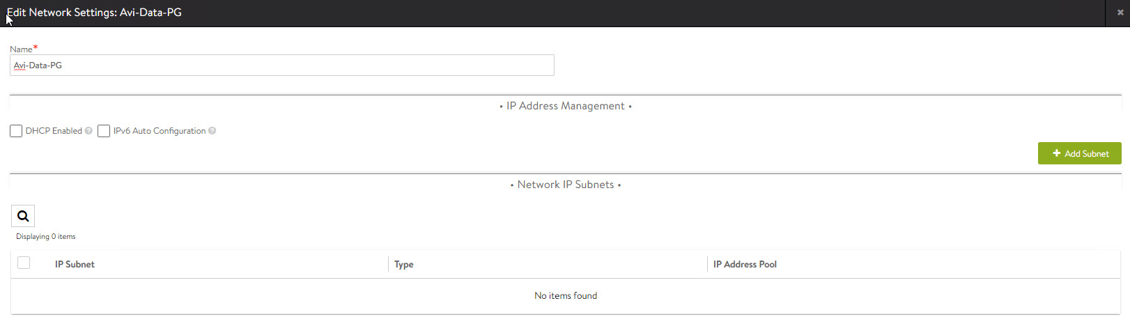
Task: Click the IP Address Management section heading
Action: pos(565,106)
